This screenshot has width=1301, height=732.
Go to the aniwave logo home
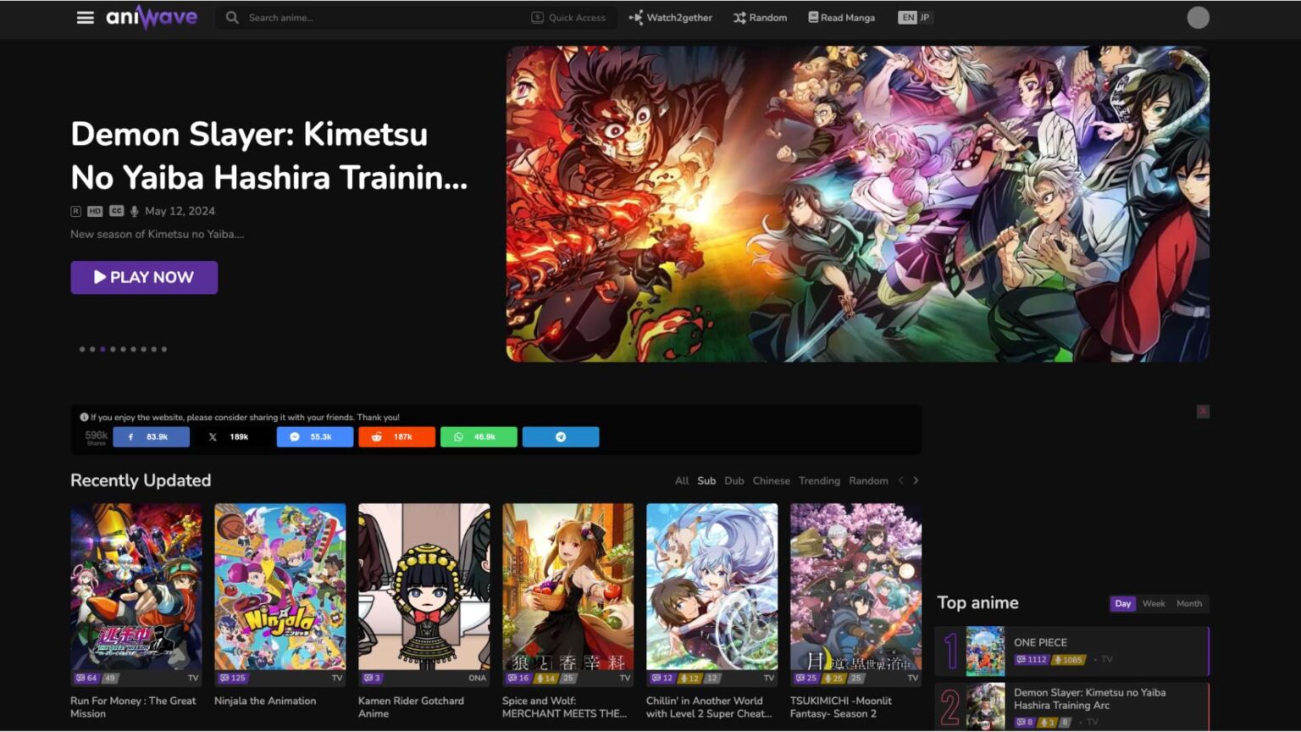[152, 17]
